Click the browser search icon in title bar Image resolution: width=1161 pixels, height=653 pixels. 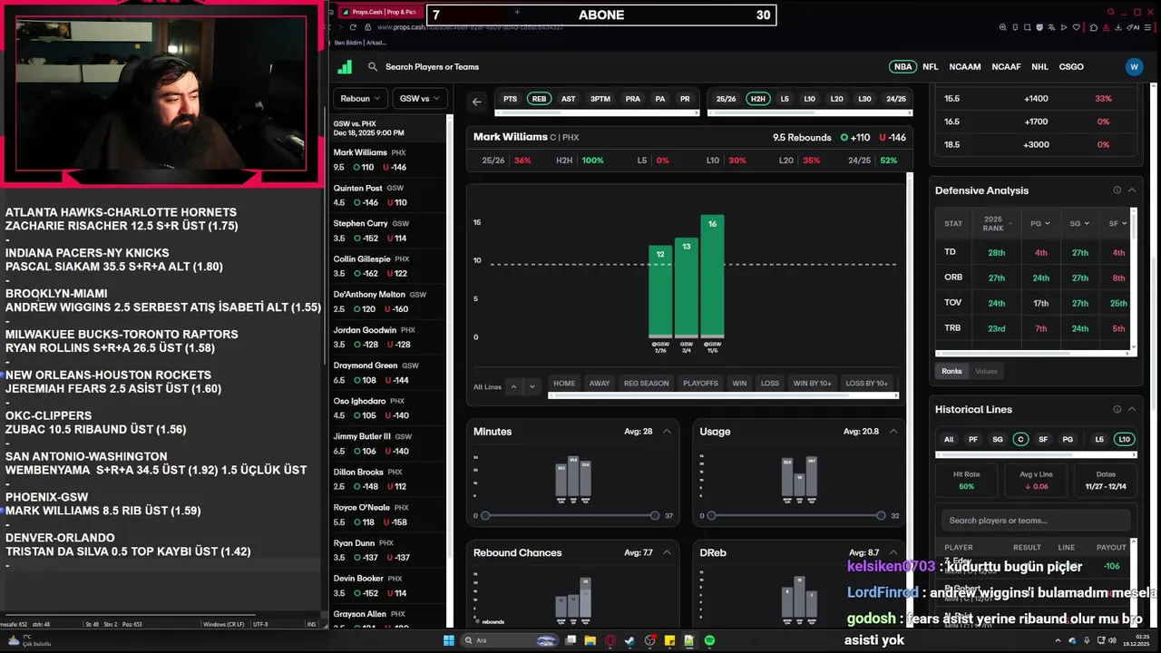(x=1111, y=12)
